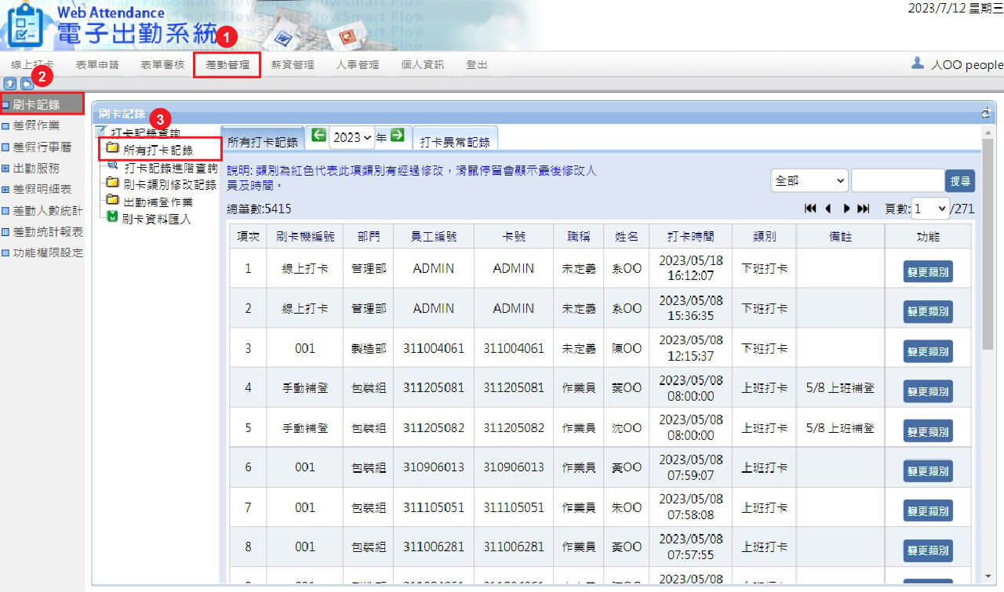
Task: Click 變更類別 for record 8
Action: tap(928, 550)
